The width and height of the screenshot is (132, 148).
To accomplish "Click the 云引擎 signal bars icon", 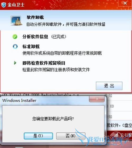I will (x=117, y=135).
